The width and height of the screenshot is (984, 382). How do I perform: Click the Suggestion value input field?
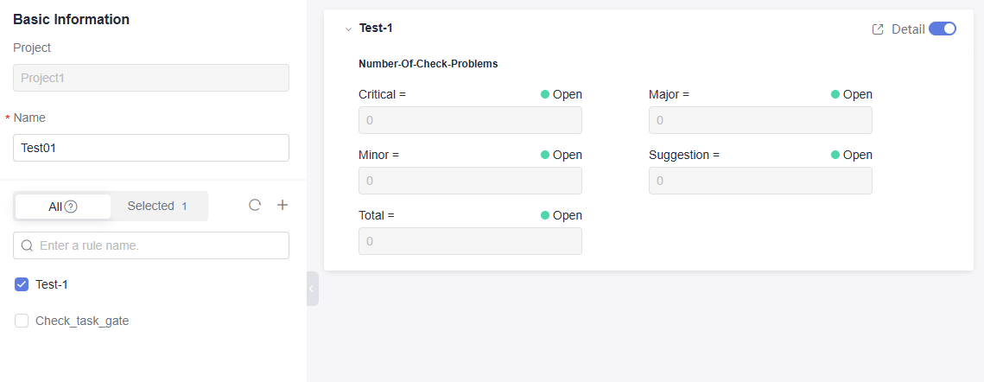point(760,181)
